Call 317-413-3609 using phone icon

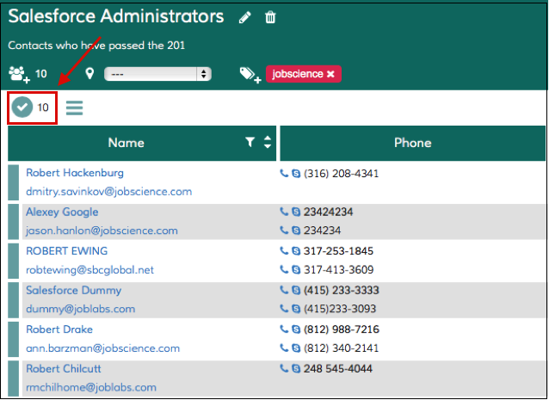pyautogui.click(x=284, y=269)
